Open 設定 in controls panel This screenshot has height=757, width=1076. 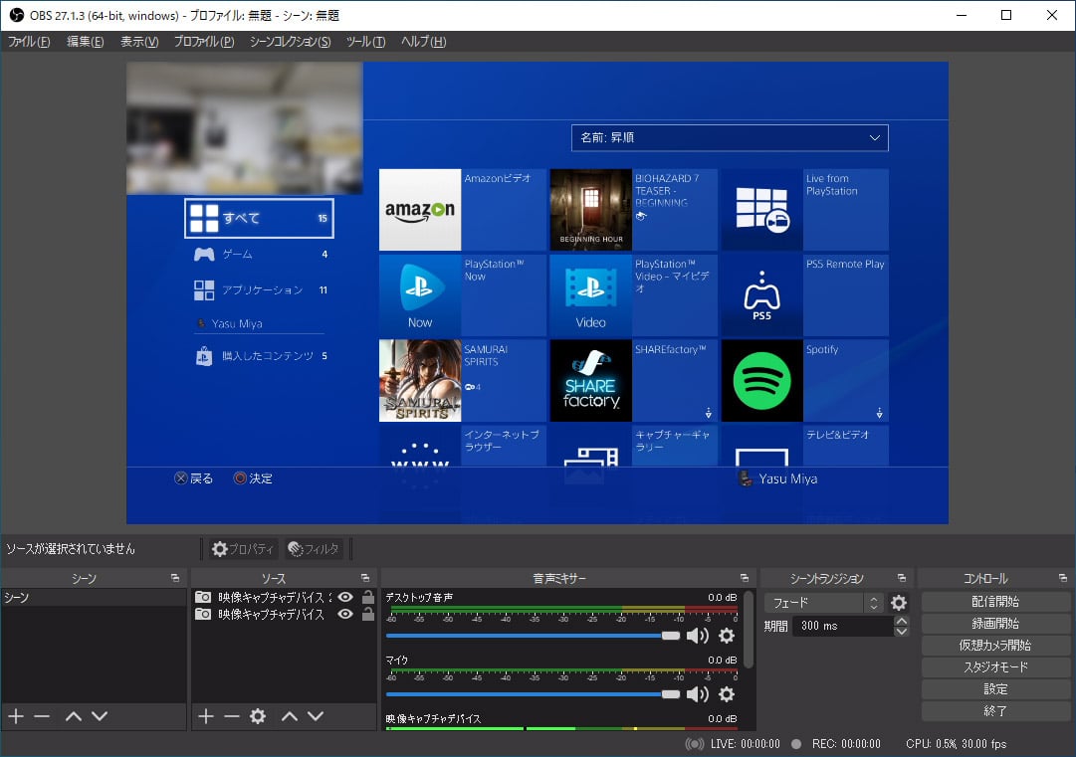tap(995, 689)
